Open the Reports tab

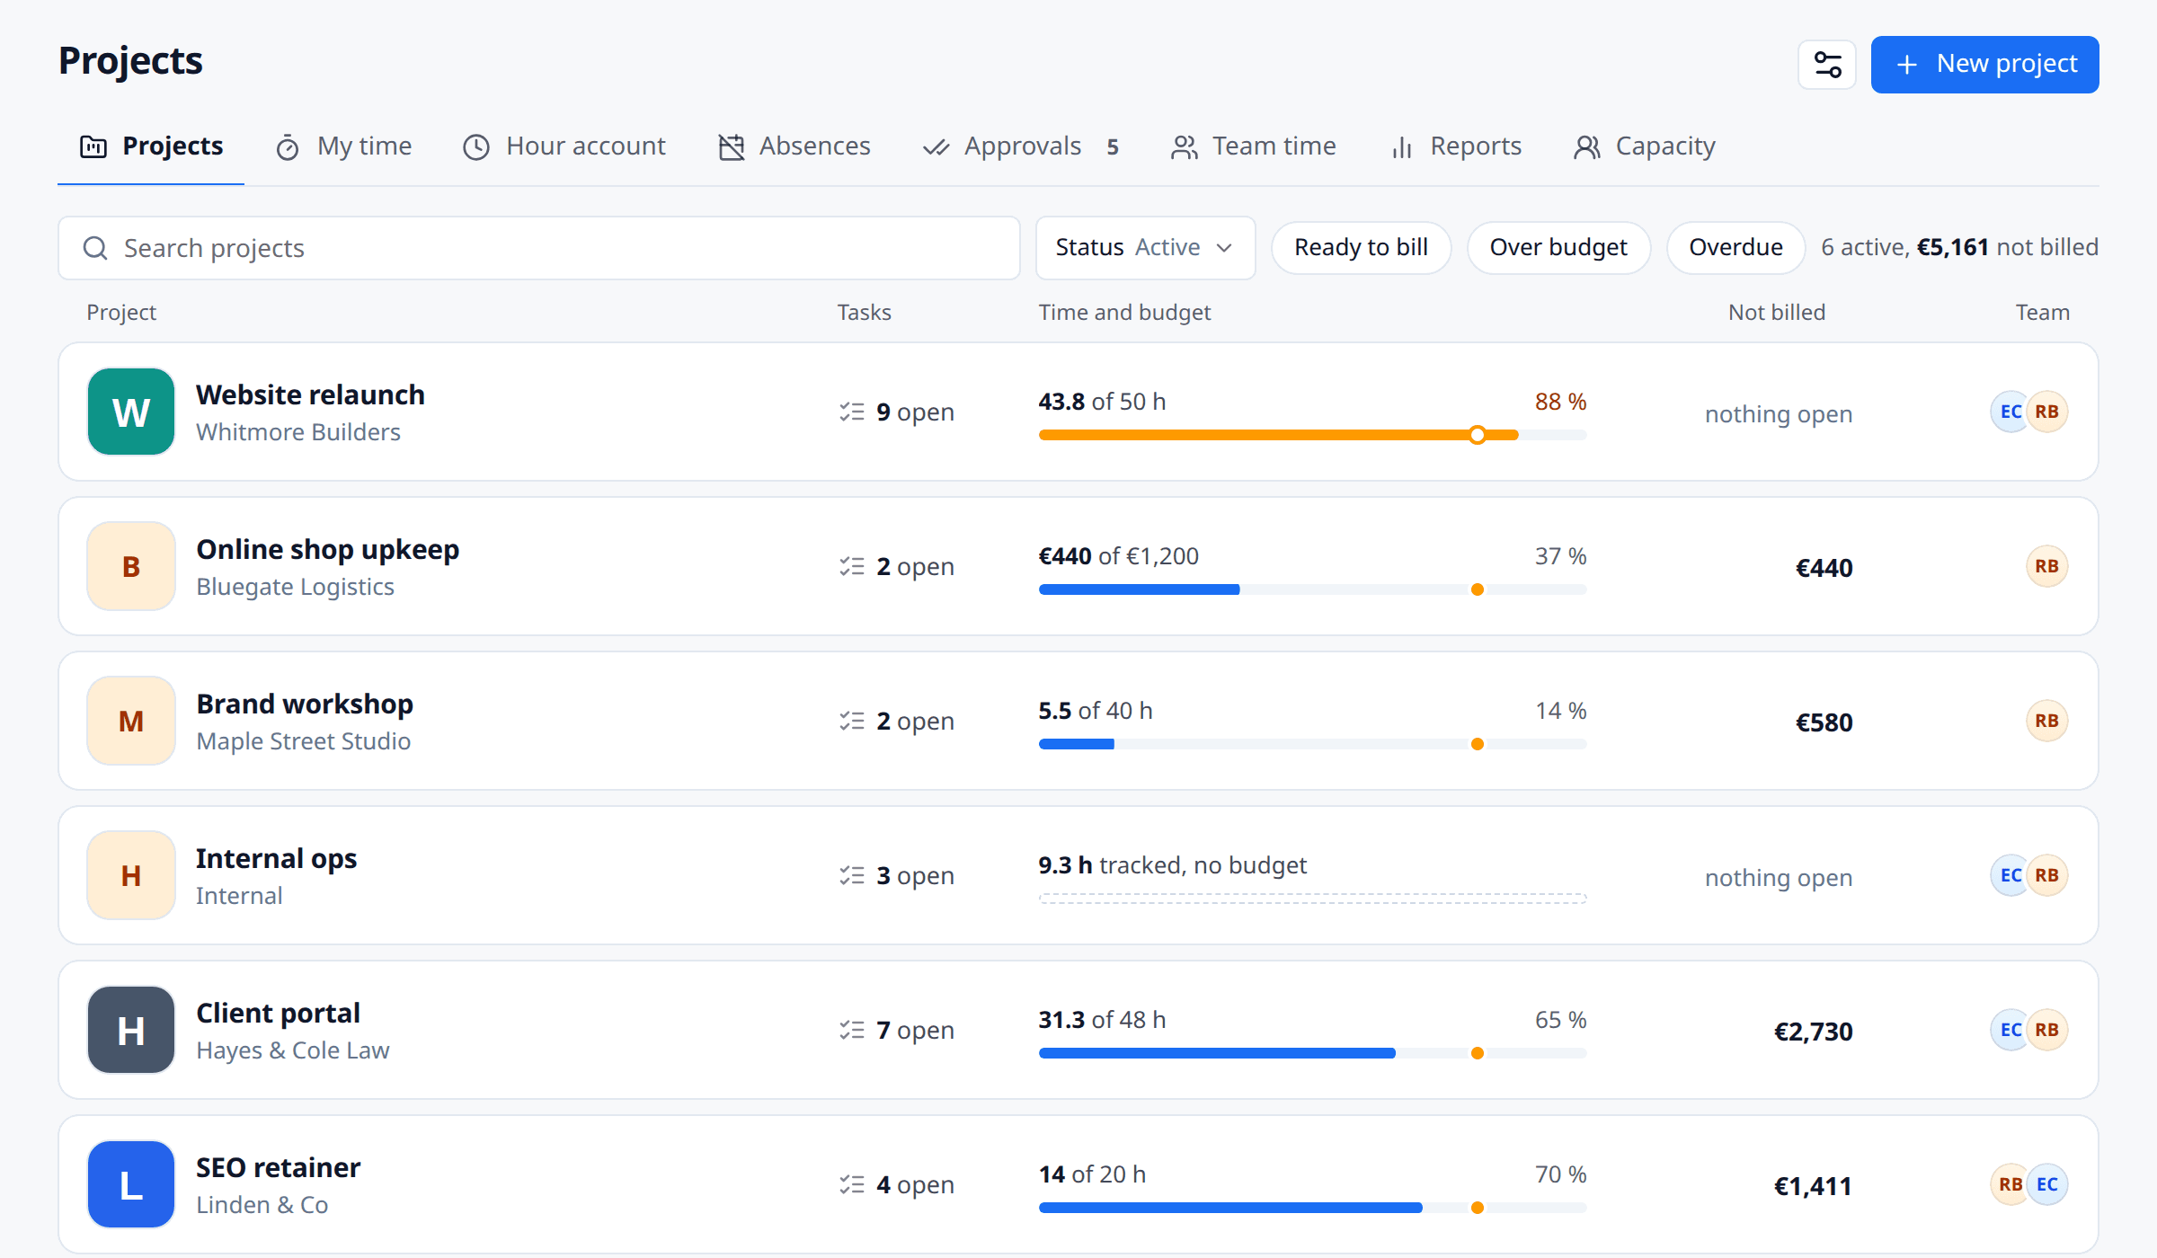coord(1456,146)
